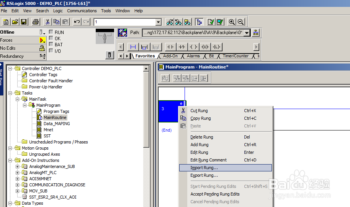
Task: Toggle the controller organizer tree icon
Action: (x=199, y=22)
